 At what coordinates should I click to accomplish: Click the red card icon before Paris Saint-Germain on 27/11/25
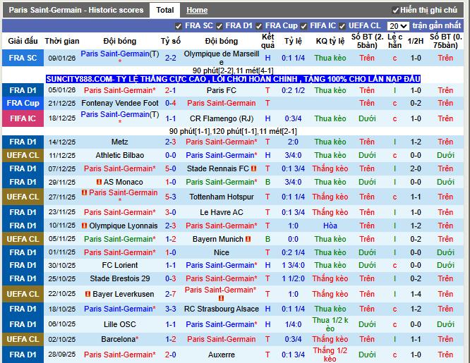click(84, 192)
